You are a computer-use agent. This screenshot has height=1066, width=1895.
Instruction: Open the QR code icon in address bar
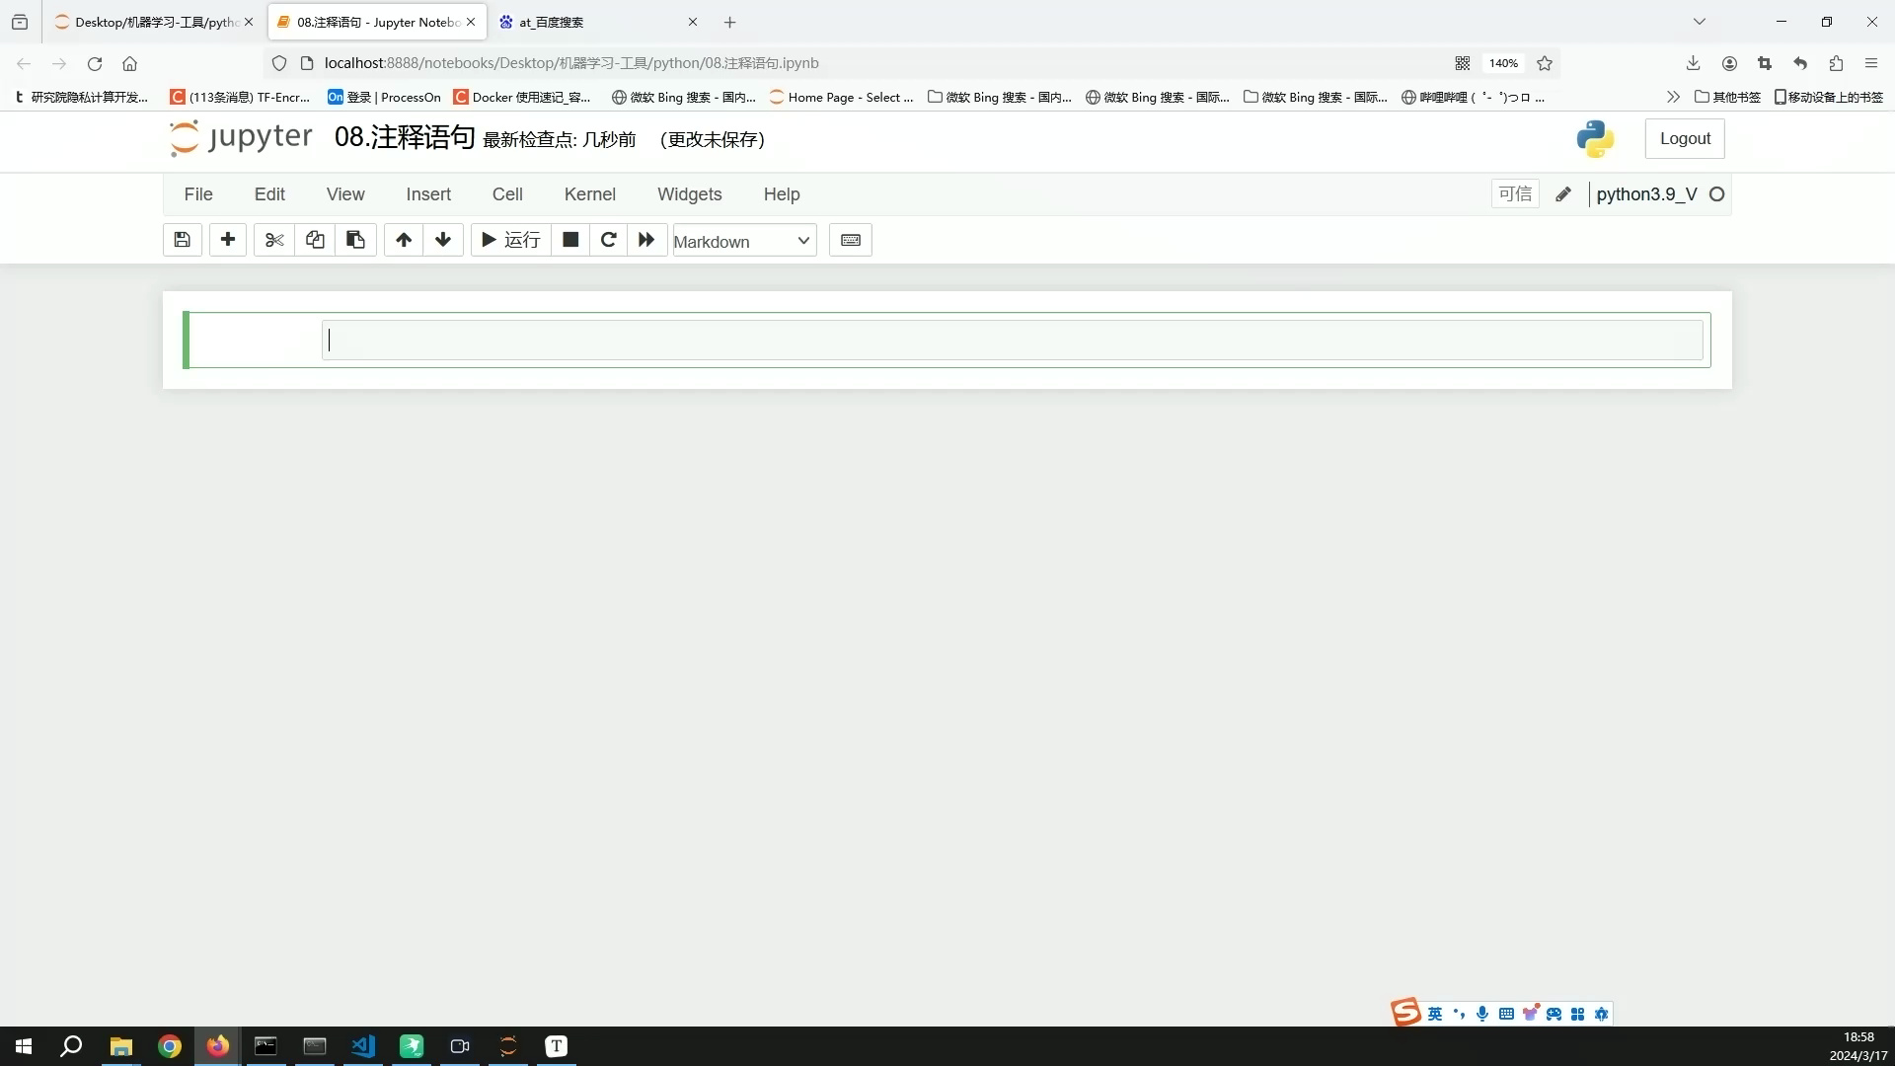click(x=1463, y=63)
